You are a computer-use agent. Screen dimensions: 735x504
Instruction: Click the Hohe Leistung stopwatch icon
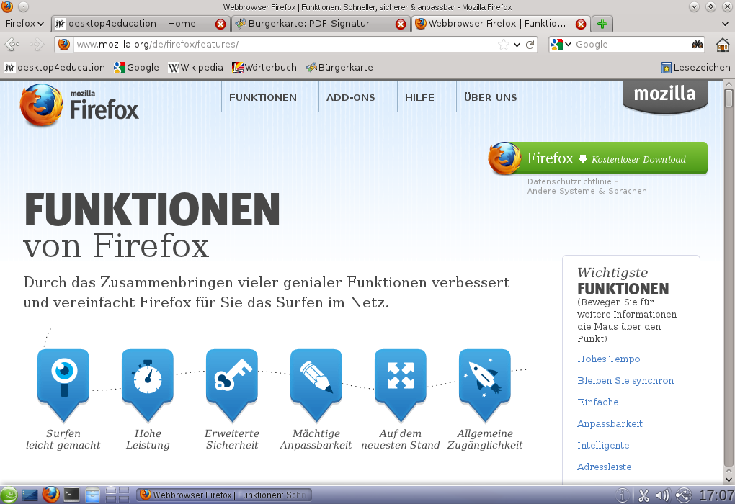[x=148, y=385]
